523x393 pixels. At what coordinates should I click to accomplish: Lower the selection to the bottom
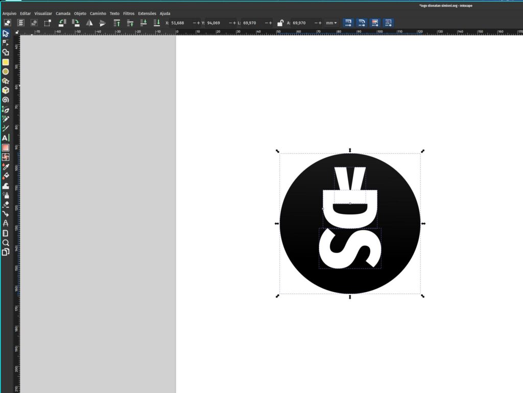tap(157, 22)
